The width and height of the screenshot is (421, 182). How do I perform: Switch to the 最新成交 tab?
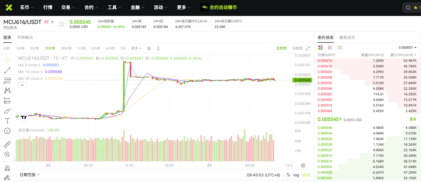(x=348, y=37)
